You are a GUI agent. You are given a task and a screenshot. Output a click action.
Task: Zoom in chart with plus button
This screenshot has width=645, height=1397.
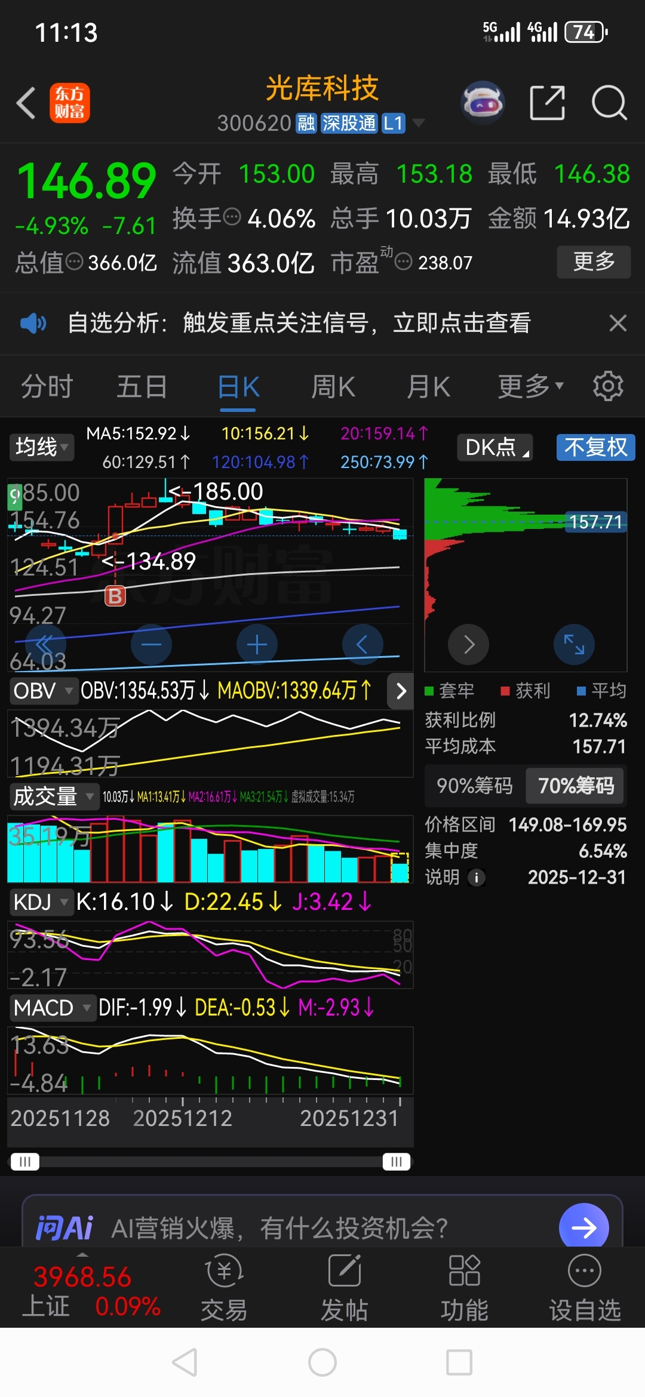(257, 645)
